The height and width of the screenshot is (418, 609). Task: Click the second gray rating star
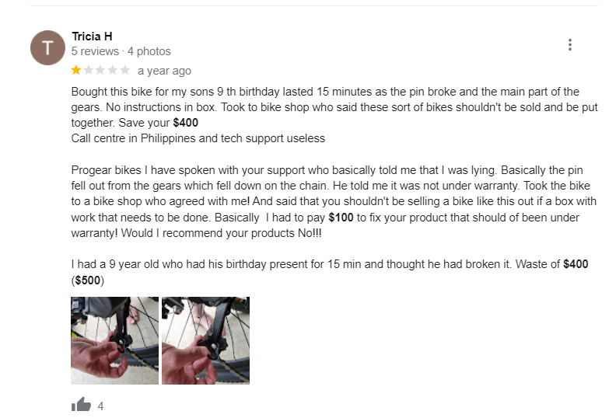tap(89, 70)
